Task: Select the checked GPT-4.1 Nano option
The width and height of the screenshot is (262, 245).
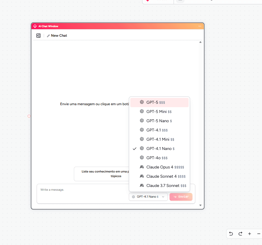Action: tap(159, 149)
